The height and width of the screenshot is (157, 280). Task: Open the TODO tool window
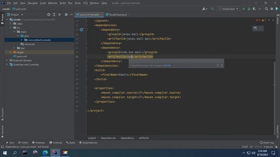coord(23,143)
